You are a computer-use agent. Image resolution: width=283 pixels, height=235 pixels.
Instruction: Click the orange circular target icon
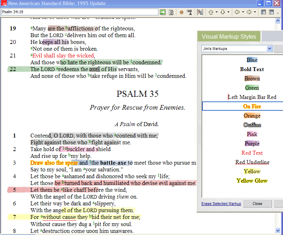[x=181, y=12]
